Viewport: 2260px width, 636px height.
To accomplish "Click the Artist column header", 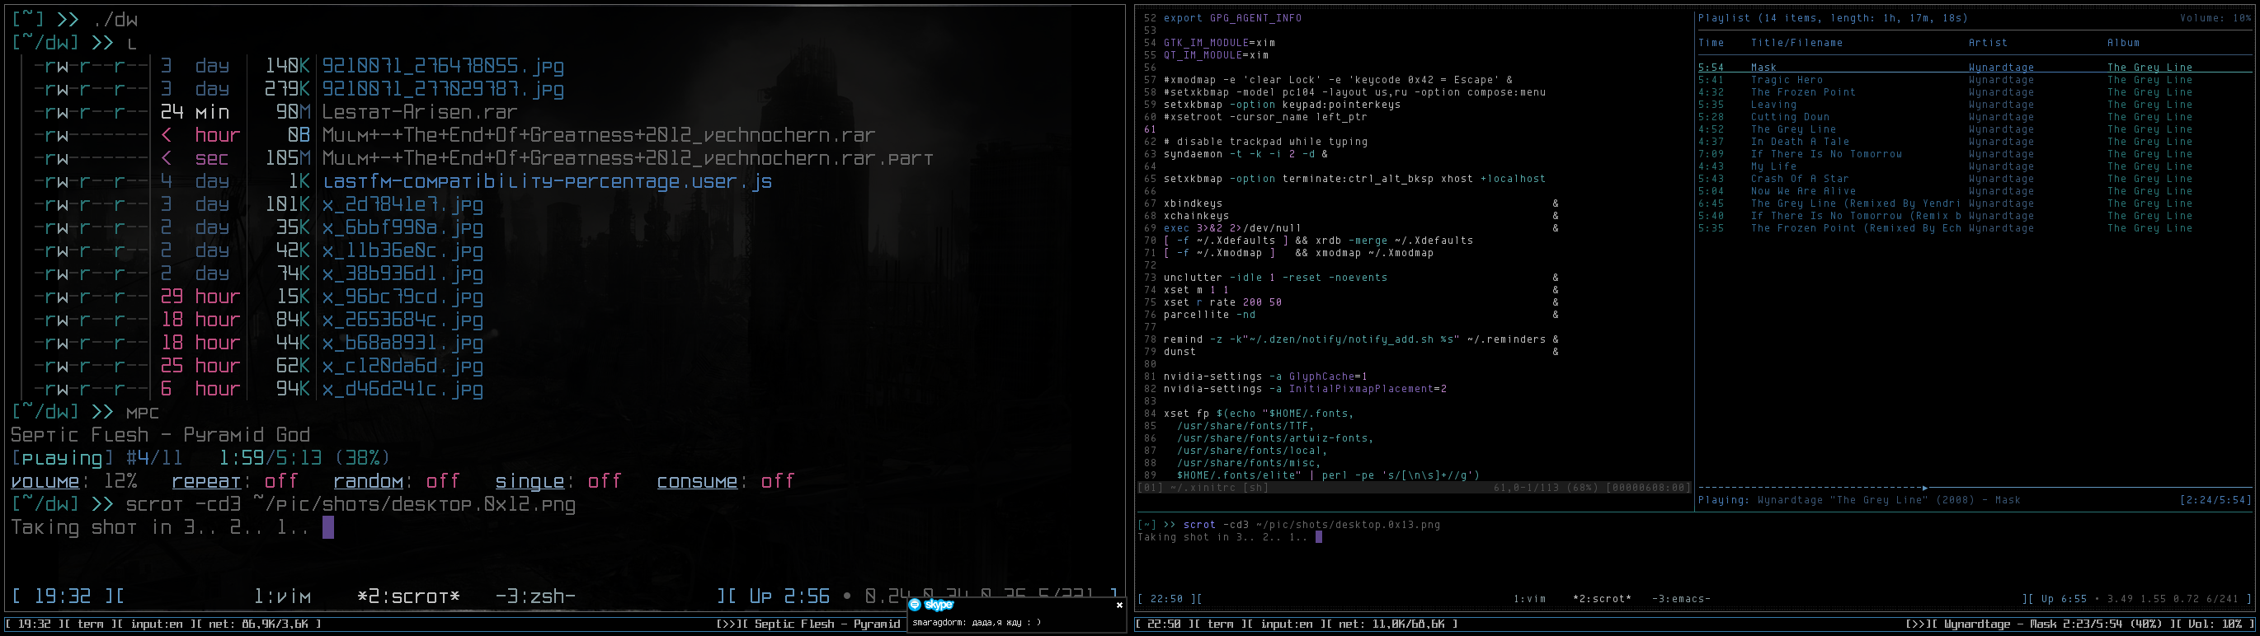I will click(1987, 43).
